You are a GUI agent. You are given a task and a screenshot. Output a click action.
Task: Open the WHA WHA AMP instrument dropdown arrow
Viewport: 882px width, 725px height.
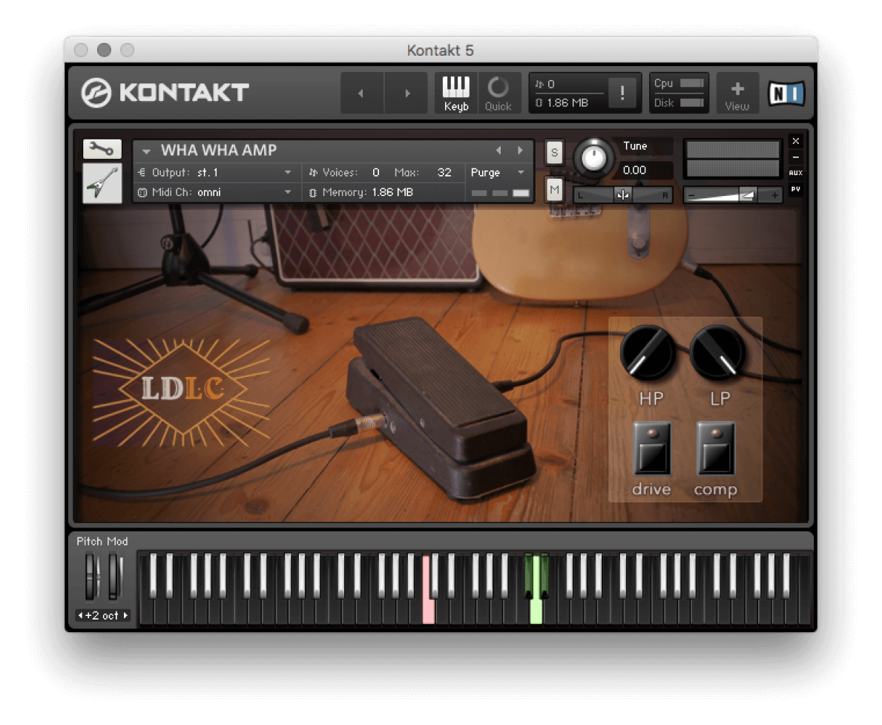[x=146, y=151]
